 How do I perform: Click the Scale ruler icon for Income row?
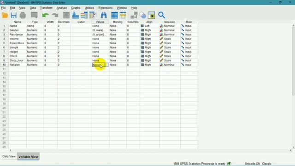(161, 39)
